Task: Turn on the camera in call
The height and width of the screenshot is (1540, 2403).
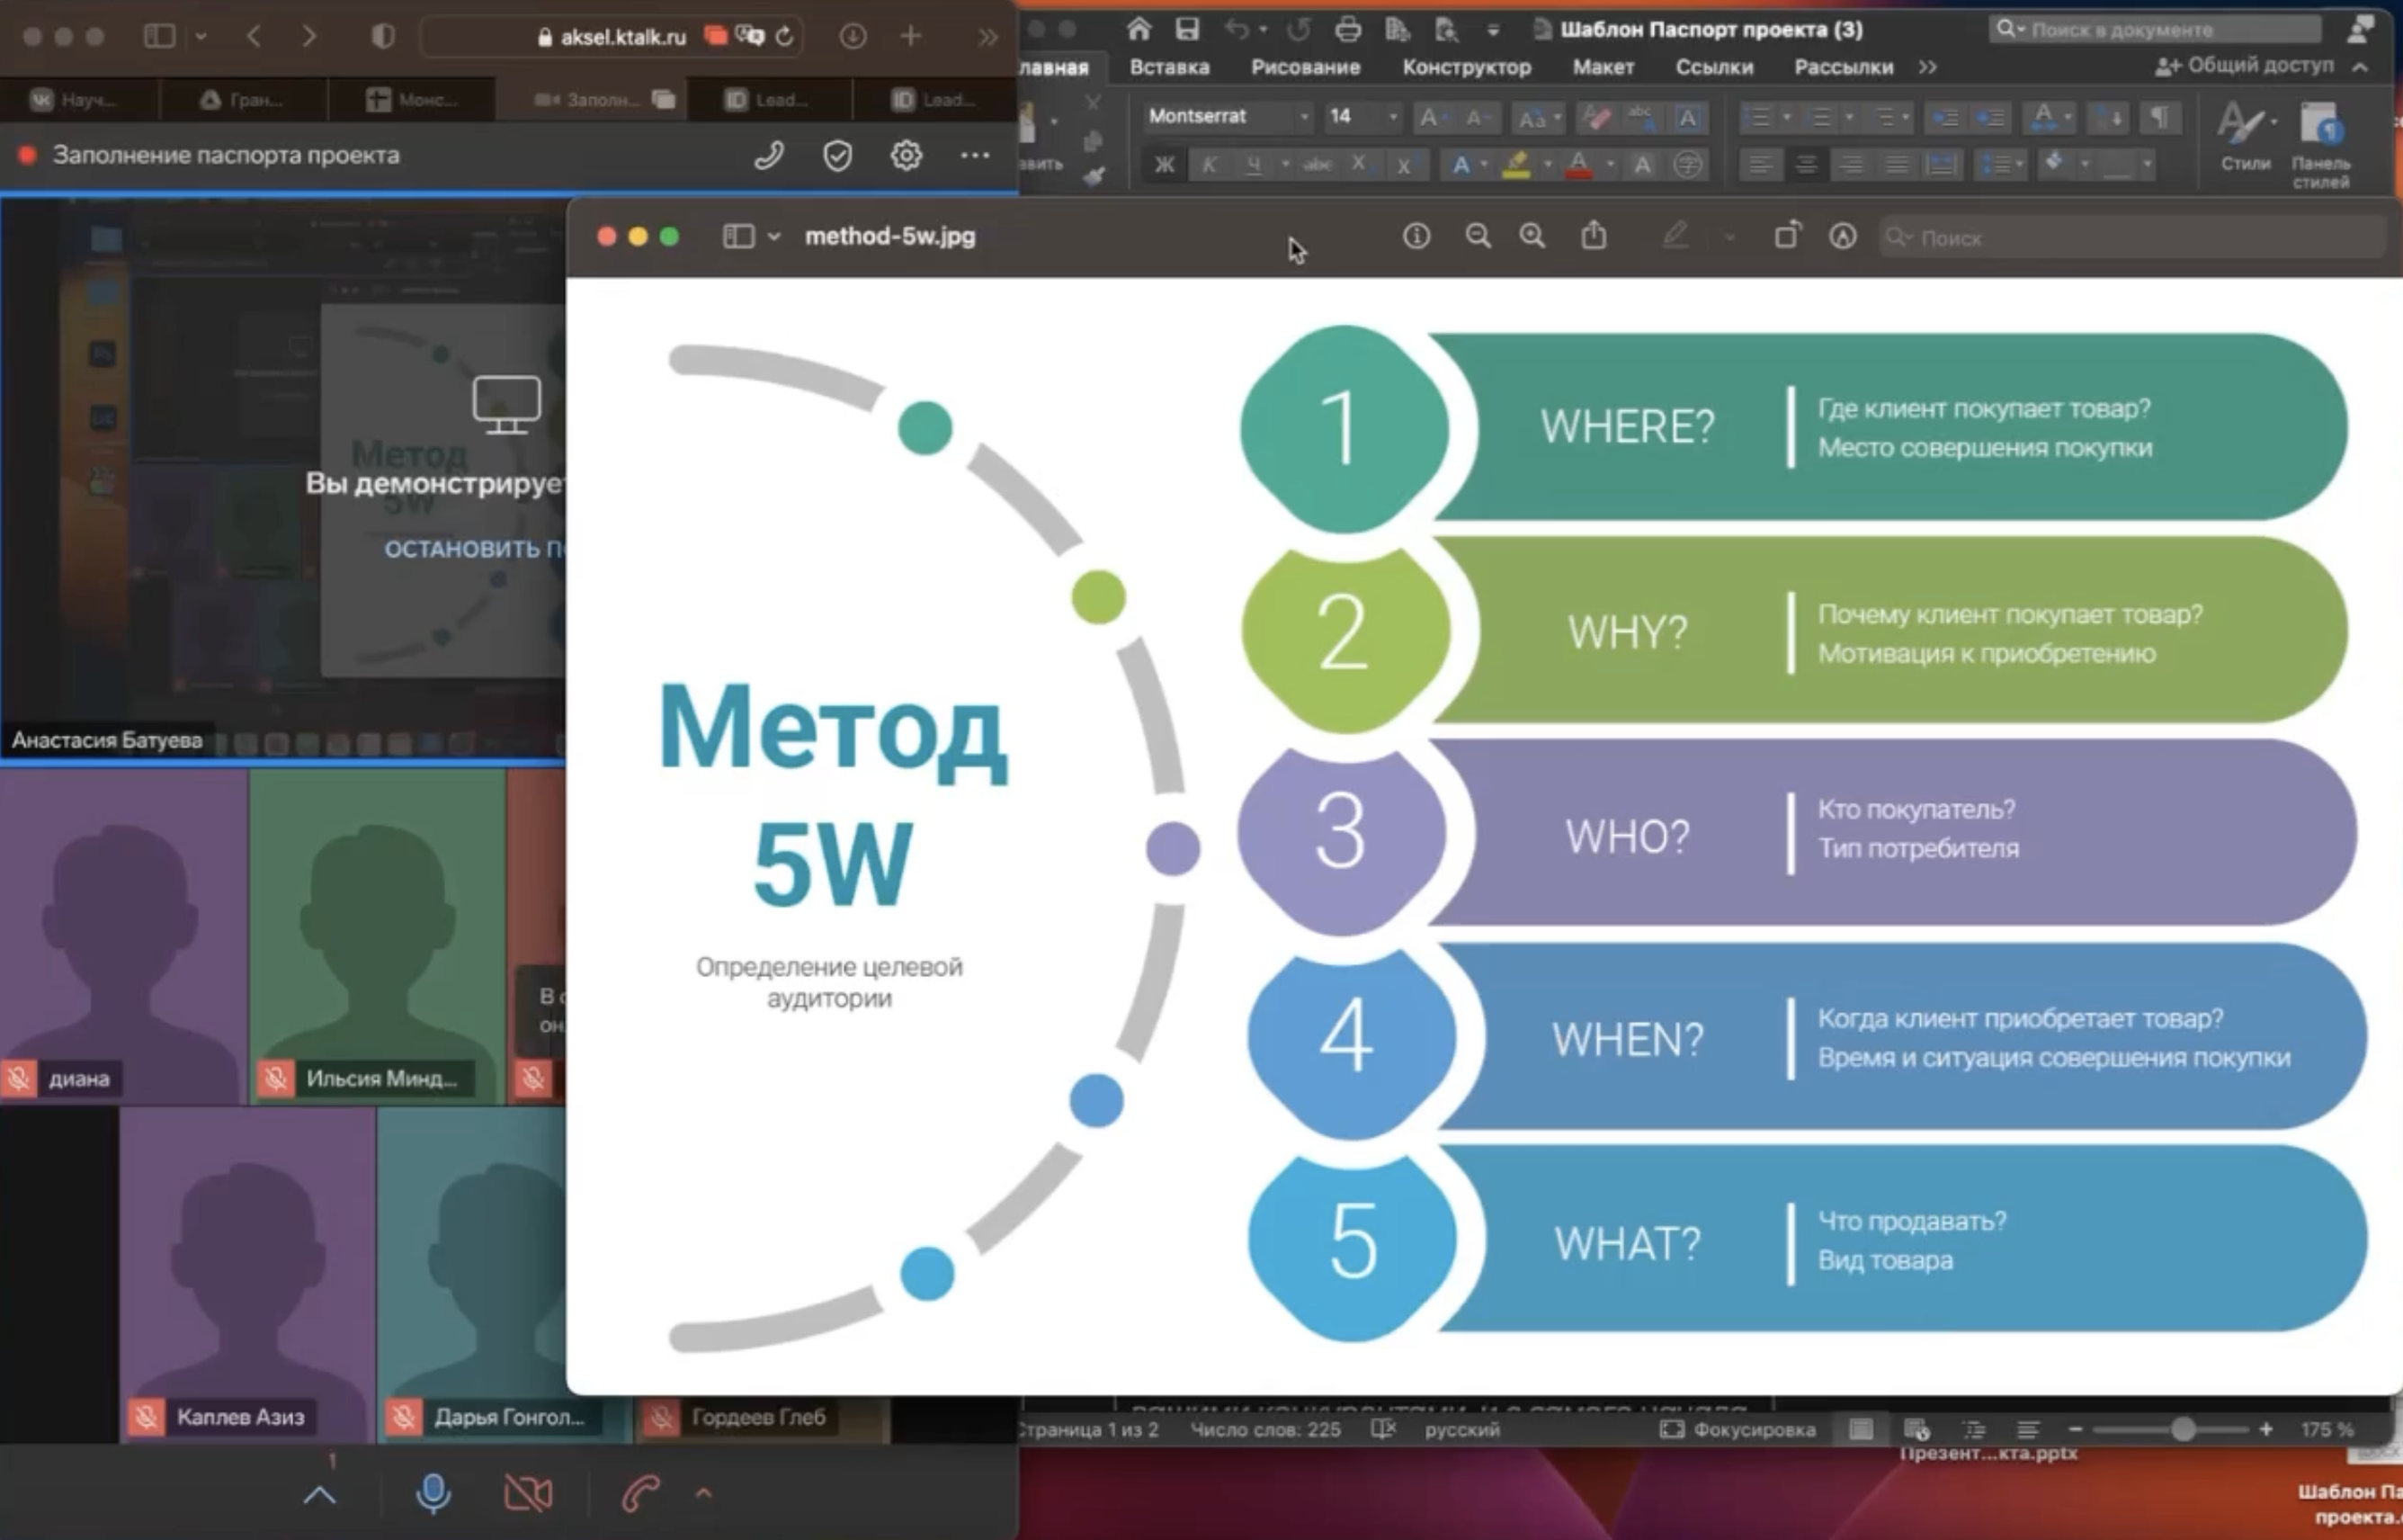Action: 528,1493
